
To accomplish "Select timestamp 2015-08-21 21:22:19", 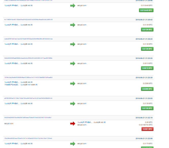I will pyautogui.click(x=144, y=118).
